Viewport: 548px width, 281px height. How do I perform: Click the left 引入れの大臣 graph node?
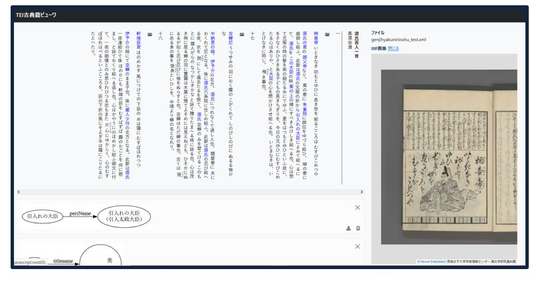coord(43,216)
